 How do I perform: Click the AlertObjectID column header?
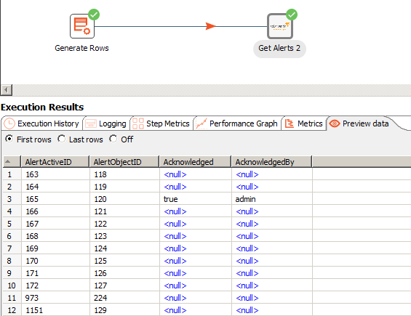[x=124, y=162]
